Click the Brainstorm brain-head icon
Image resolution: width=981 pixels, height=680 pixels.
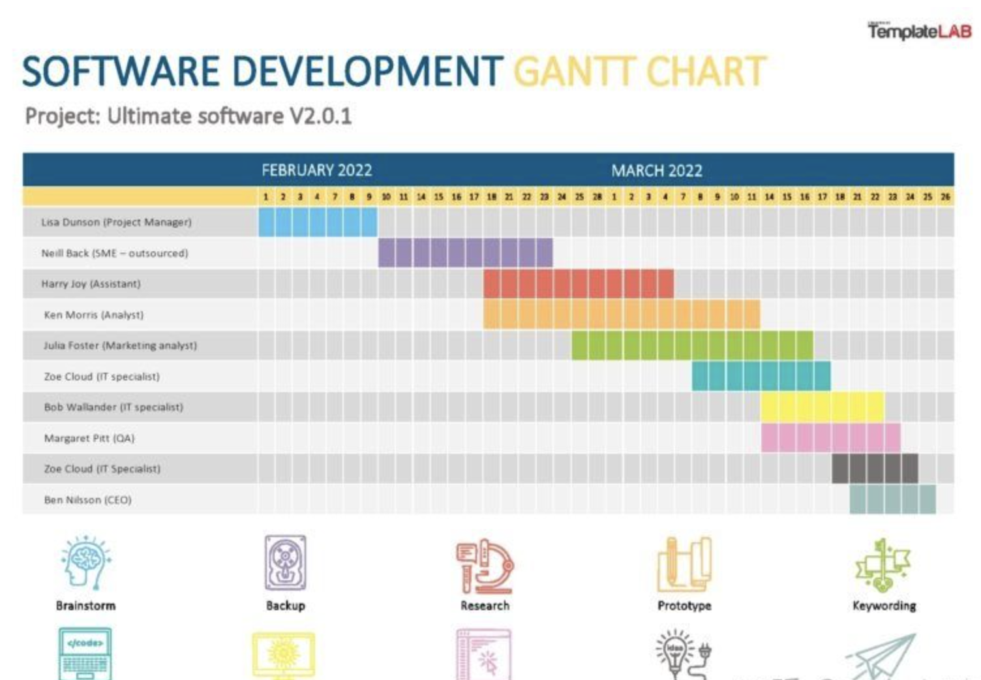(86, 563)
